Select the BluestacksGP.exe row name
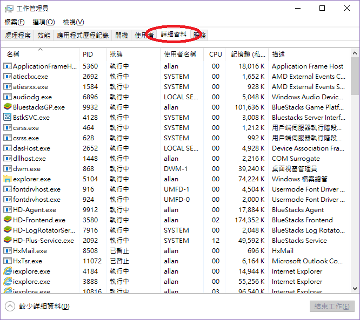 coord(39,107)
